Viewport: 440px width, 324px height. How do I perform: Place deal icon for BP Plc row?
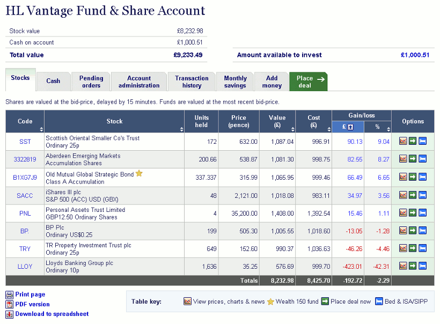[413, 230]
